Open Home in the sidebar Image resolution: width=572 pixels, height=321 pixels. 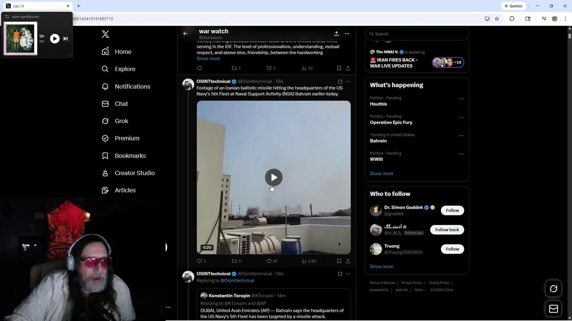pyautogui.click(x=117, y=52)
